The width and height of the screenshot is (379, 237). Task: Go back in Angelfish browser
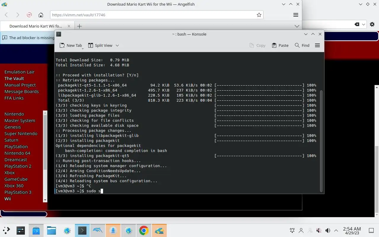click(7, 15)
